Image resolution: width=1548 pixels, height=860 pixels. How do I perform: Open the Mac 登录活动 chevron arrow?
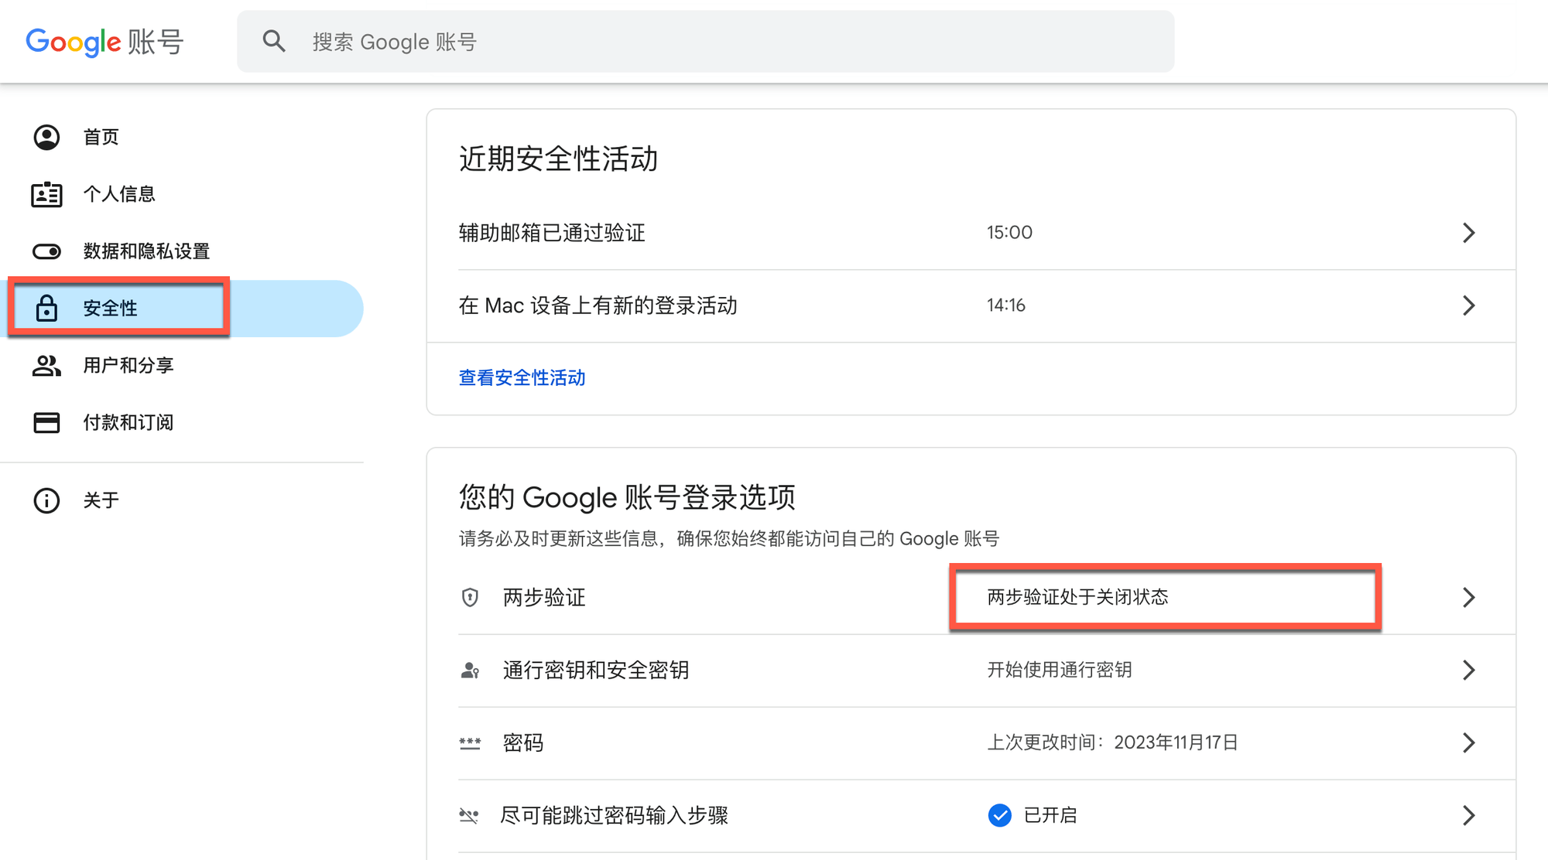pos(1468,305)
